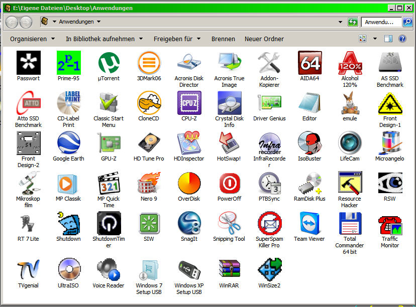Screen dimensions: 416x307
Task: Open the Freigeben für menu
Action: 177,39
